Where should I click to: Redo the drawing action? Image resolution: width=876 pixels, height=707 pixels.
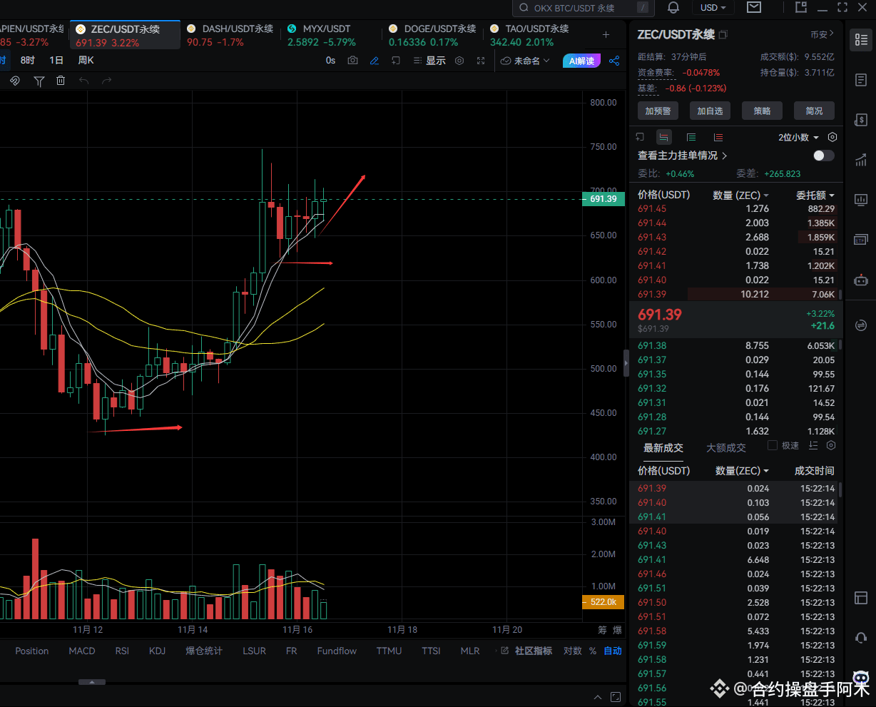[x=107, y=81]
